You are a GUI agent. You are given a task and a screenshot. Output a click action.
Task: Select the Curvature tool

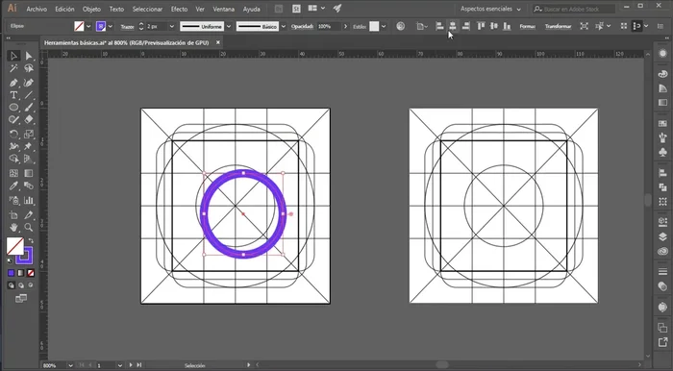29,83
